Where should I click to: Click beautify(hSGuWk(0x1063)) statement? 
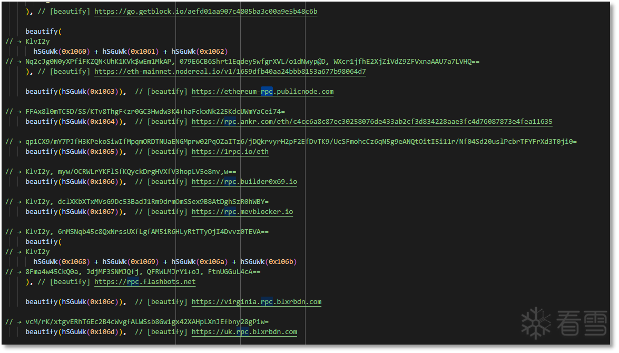point(76,92)
